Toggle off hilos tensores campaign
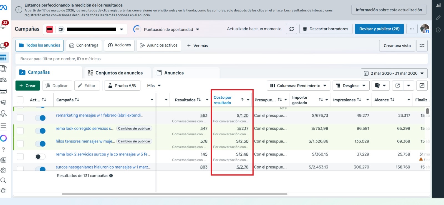This screenshot has width=444, height=205. coord(41,144)
